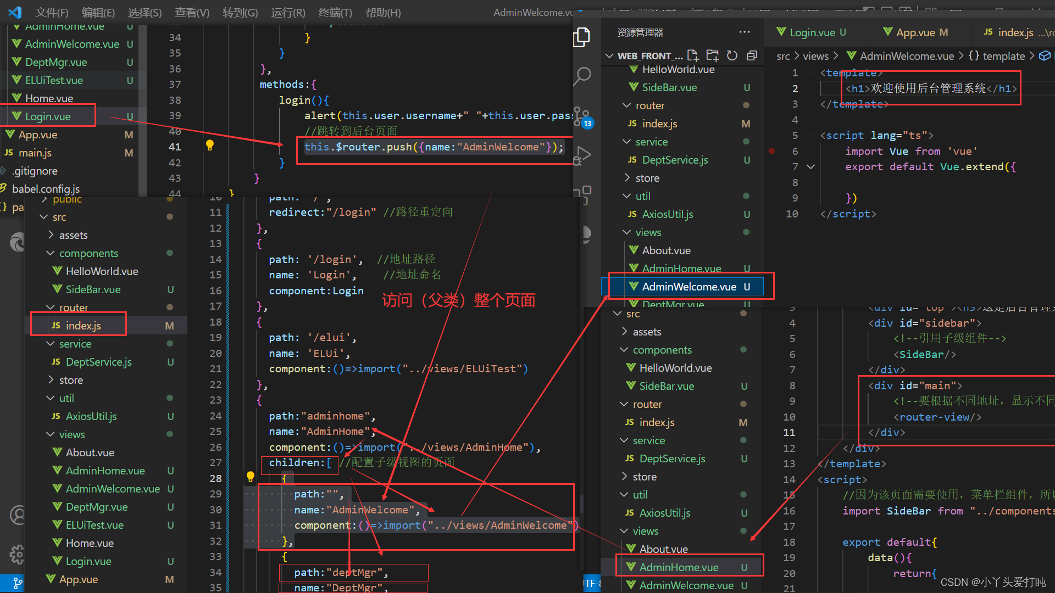Click the h1 欢迎使用后台管理系统 code line

931,88
